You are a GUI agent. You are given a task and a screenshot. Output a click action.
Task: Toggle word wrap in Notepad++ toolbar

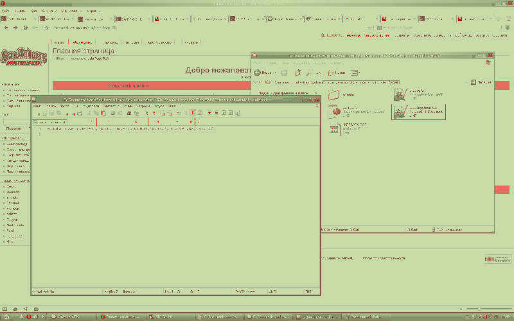[193, 113]
